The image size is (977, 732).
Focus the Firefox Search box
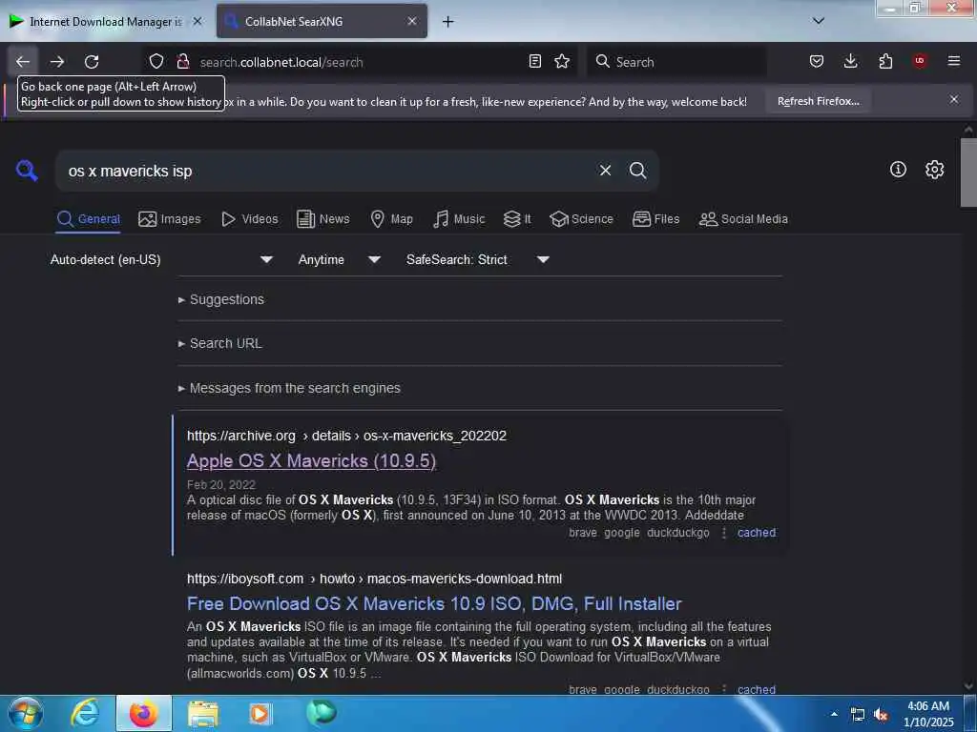click(678, 62)
